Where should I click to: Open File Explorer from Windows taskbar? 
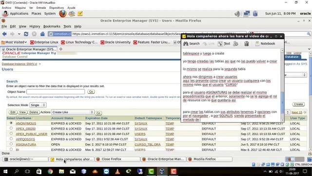61,172
